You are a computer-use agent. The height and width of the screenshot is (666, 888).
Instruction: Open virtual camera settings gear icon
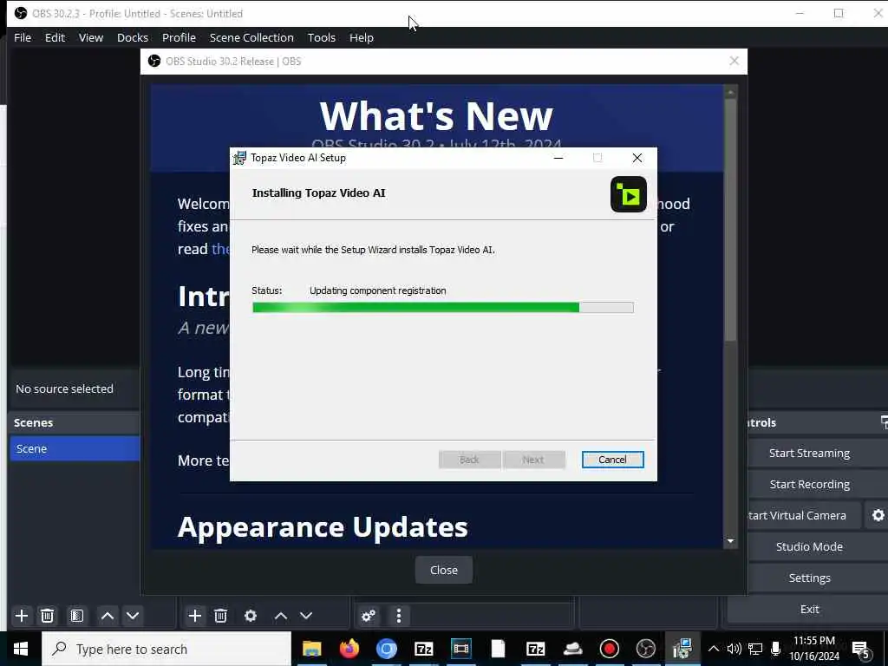(878, 515)
